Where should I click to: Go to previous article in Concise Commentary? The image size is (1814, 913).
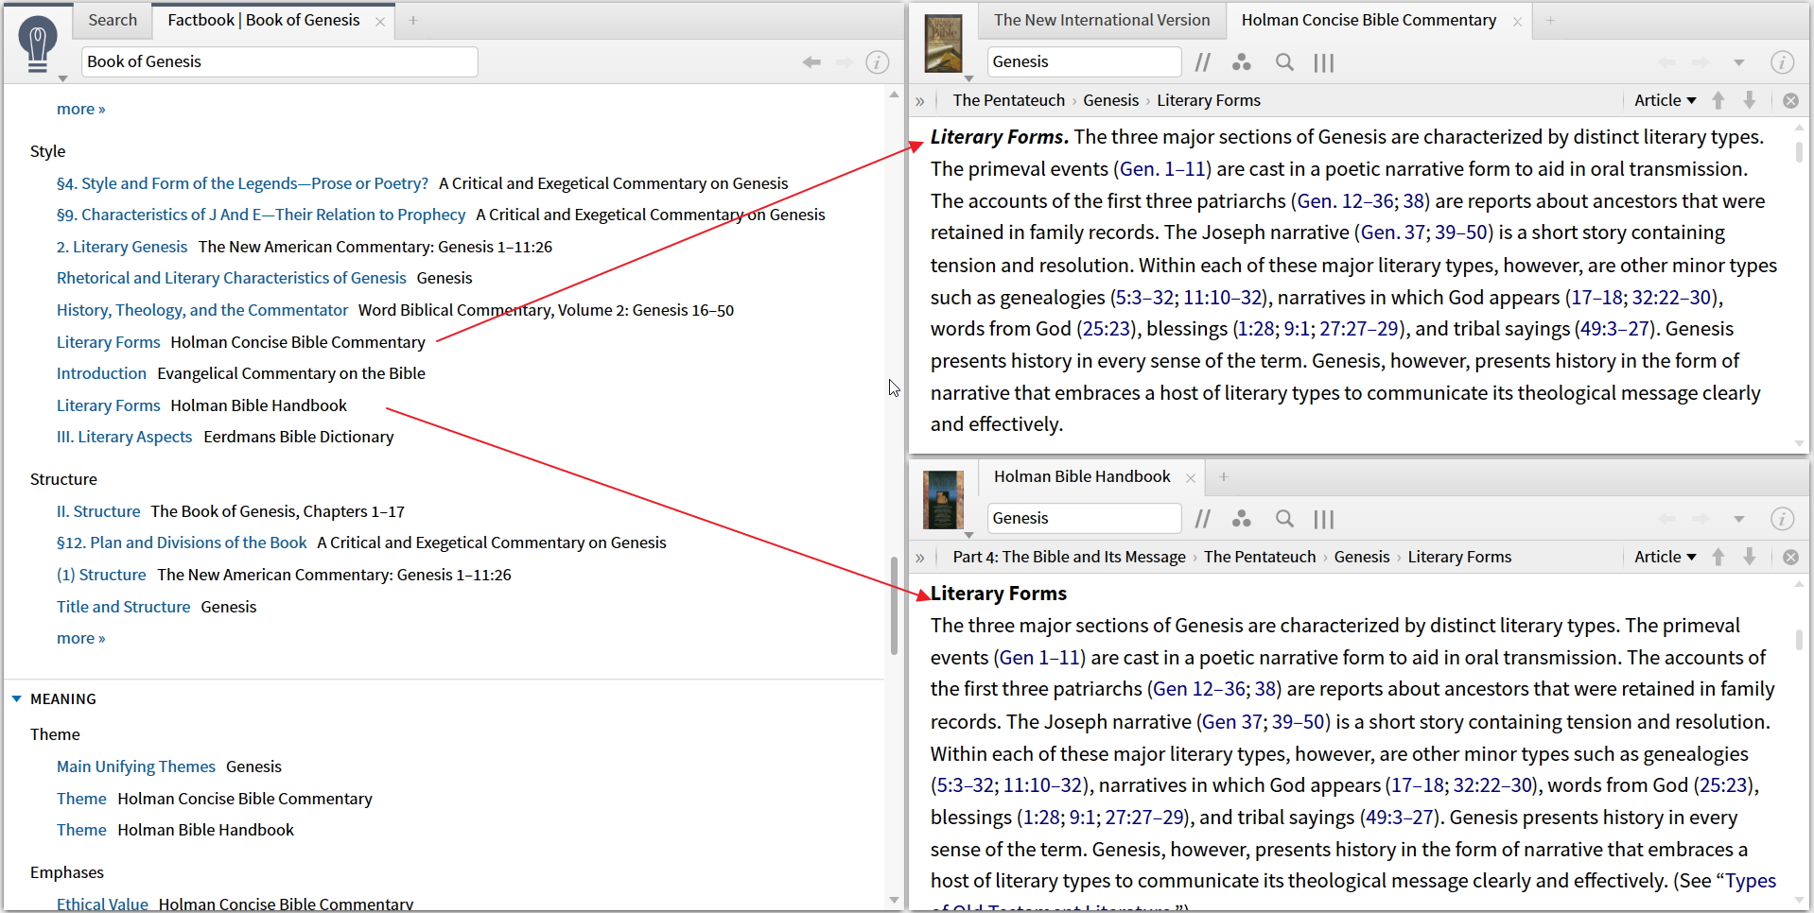coord(1718,100)
